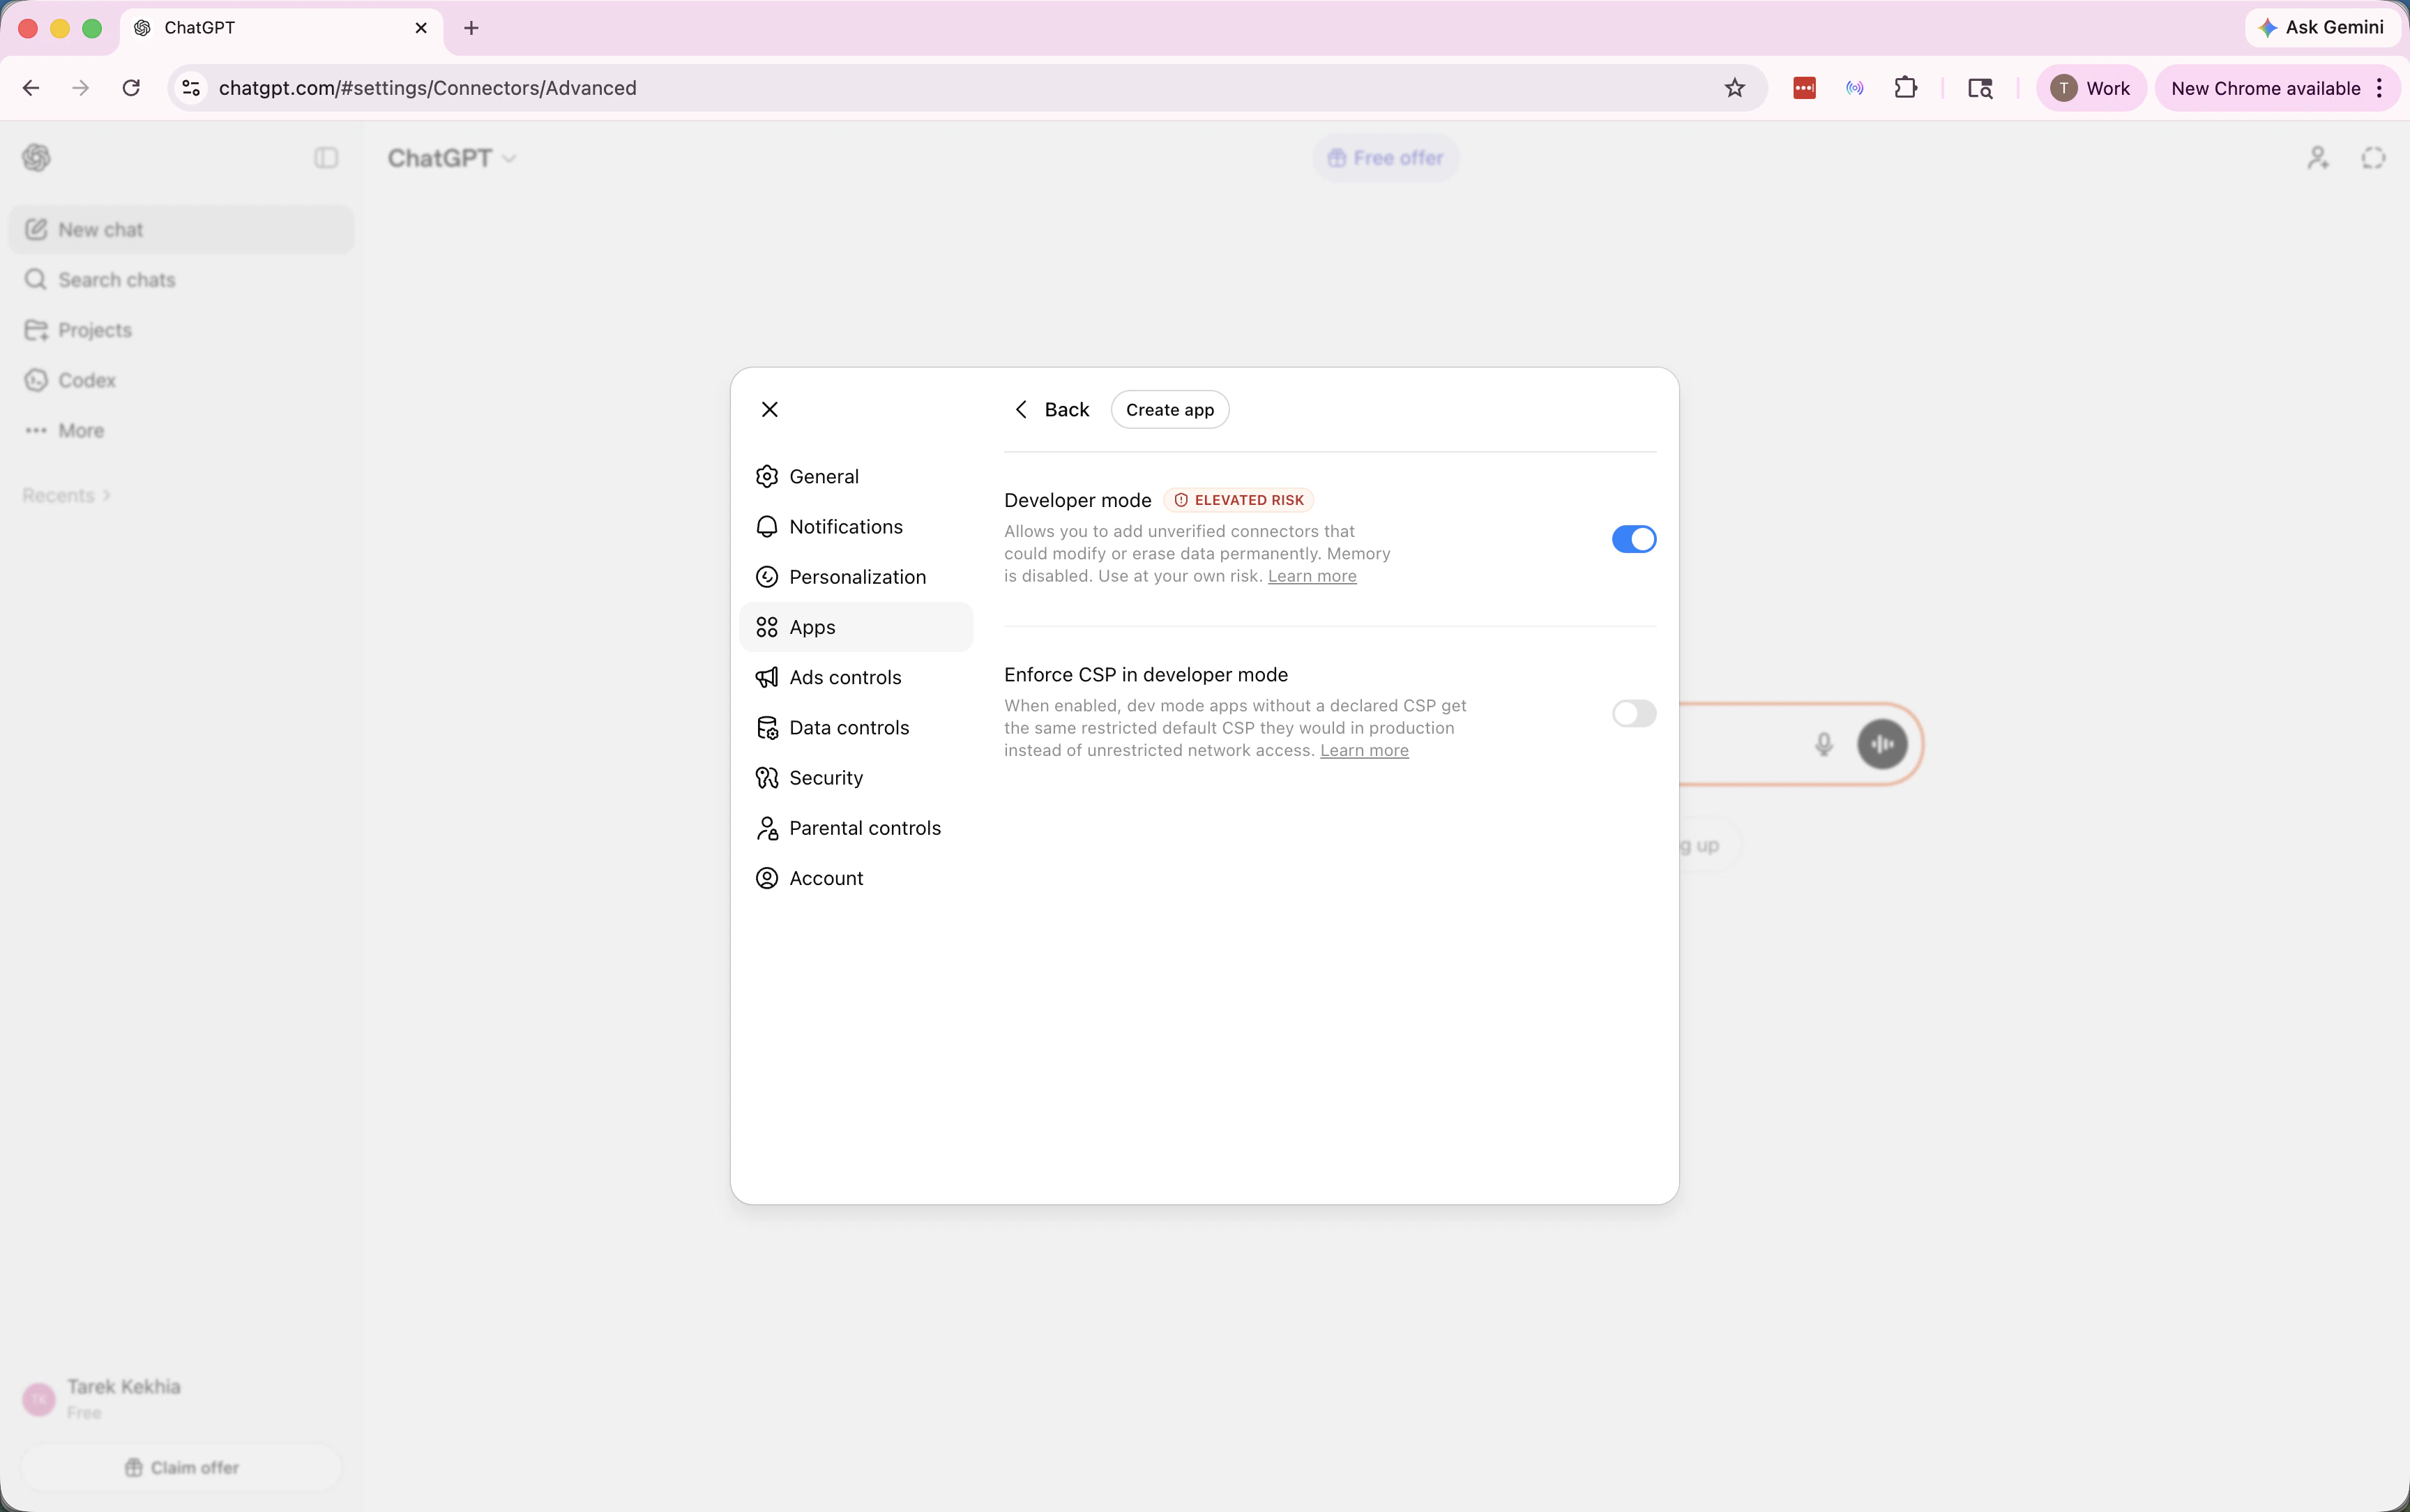
Task: Open the red extension icon
Action: [x=1804, y=88]
